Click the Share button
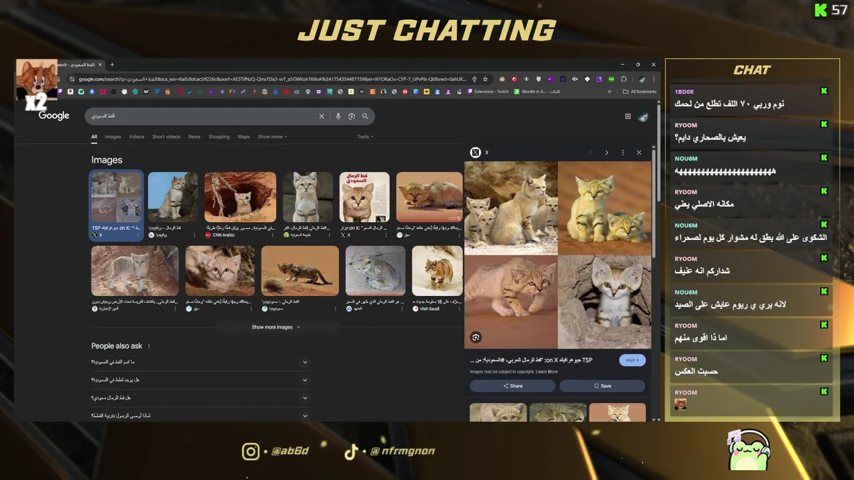The image size is (854, 480). tap(513, 386)
